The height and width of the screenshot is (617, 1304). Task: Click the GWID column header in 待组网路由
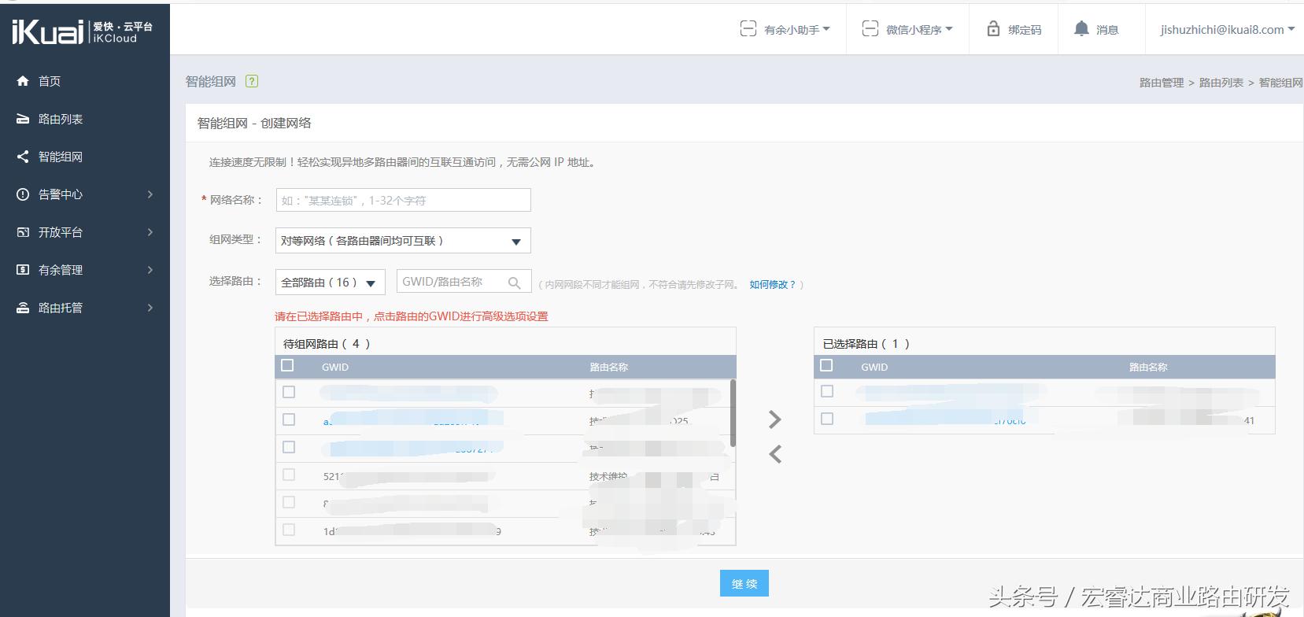335,367
